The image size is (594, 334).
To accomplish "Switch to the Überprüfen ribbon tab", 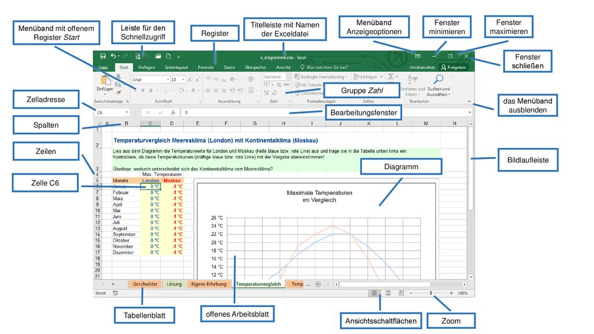I will tap(255, 67).
